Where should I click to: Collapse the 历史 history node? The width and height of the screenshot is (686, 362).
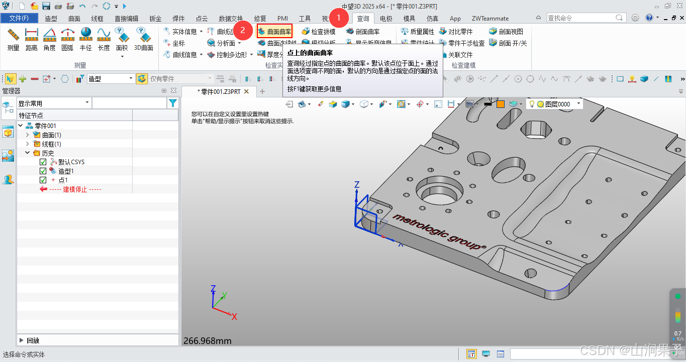[28, 153]
